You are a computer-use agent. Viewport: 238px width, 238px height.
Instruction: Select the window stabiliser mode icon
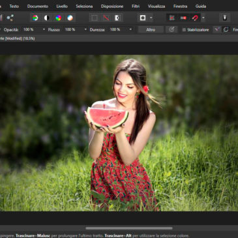[226, 29]
